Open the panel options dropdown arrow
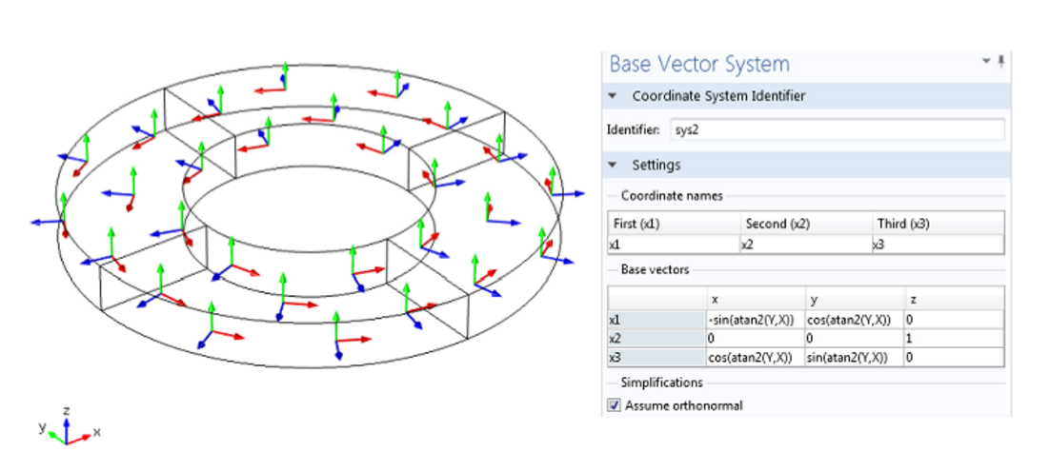The height and width of the screenshot is (452, 1050). (986, 61)
